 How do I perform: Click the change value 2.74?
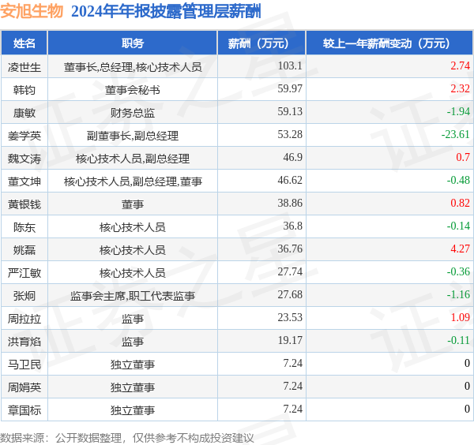pyautogui.click(x=460, y=65)
